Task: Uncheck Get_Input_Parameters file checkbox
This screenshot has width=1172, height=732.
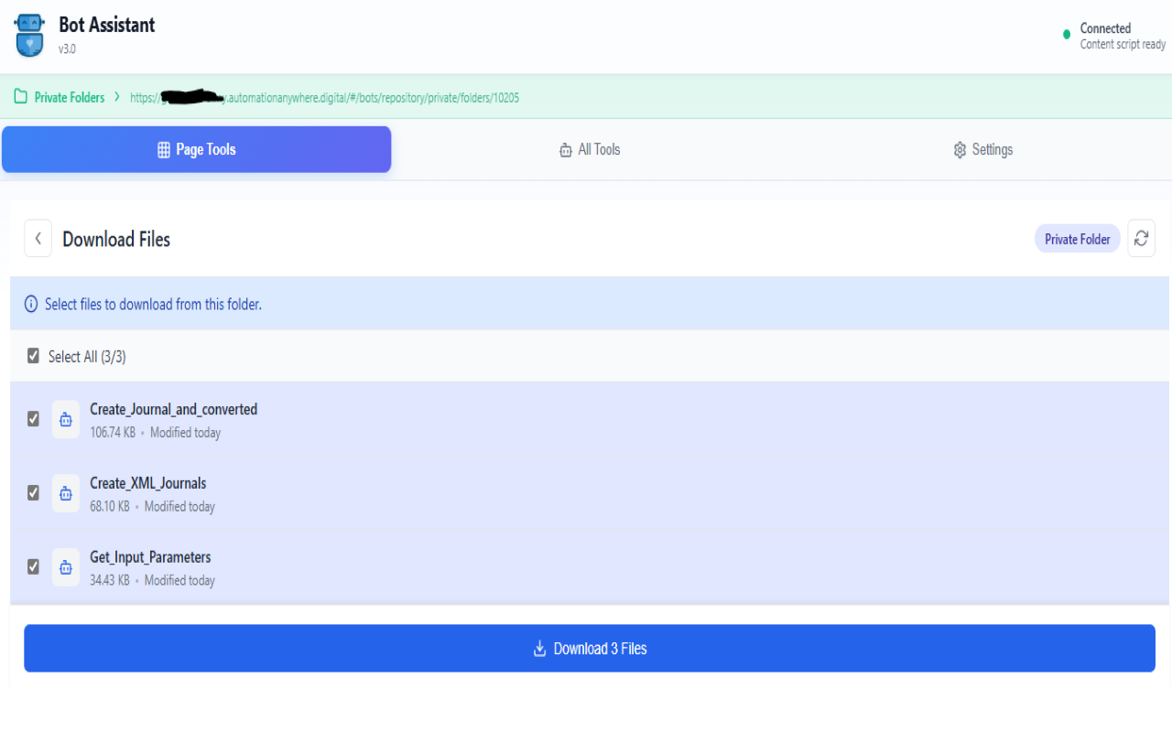Action: pyautogui.click(x=33, y=567)
